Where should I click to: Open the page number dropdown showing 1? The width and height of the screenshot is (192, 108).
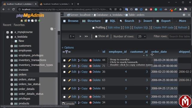[x=72, y=36]
